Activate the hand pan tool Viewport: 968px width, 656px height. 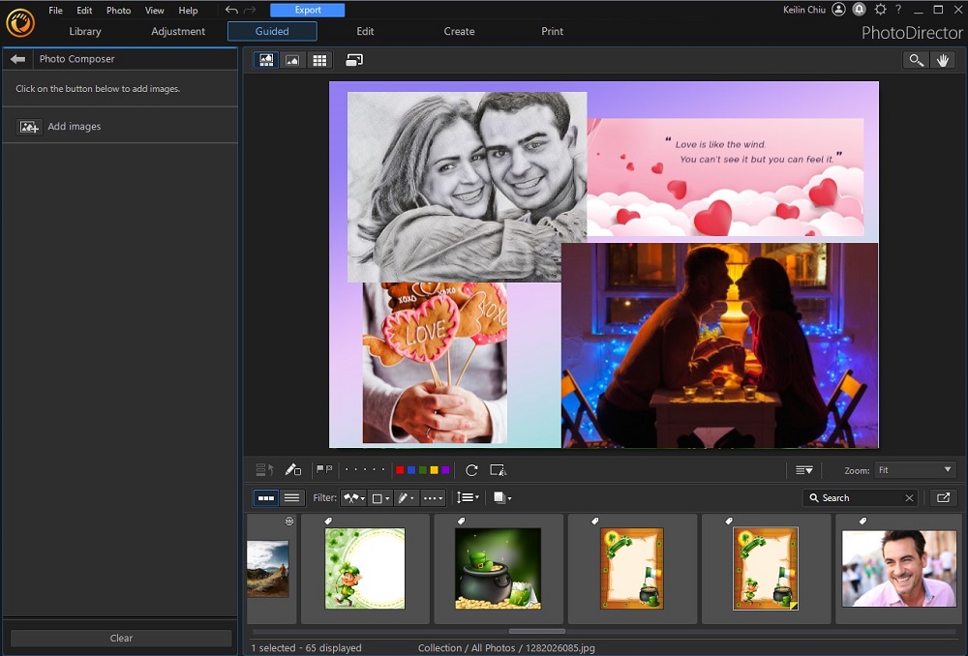pos(943,60)
